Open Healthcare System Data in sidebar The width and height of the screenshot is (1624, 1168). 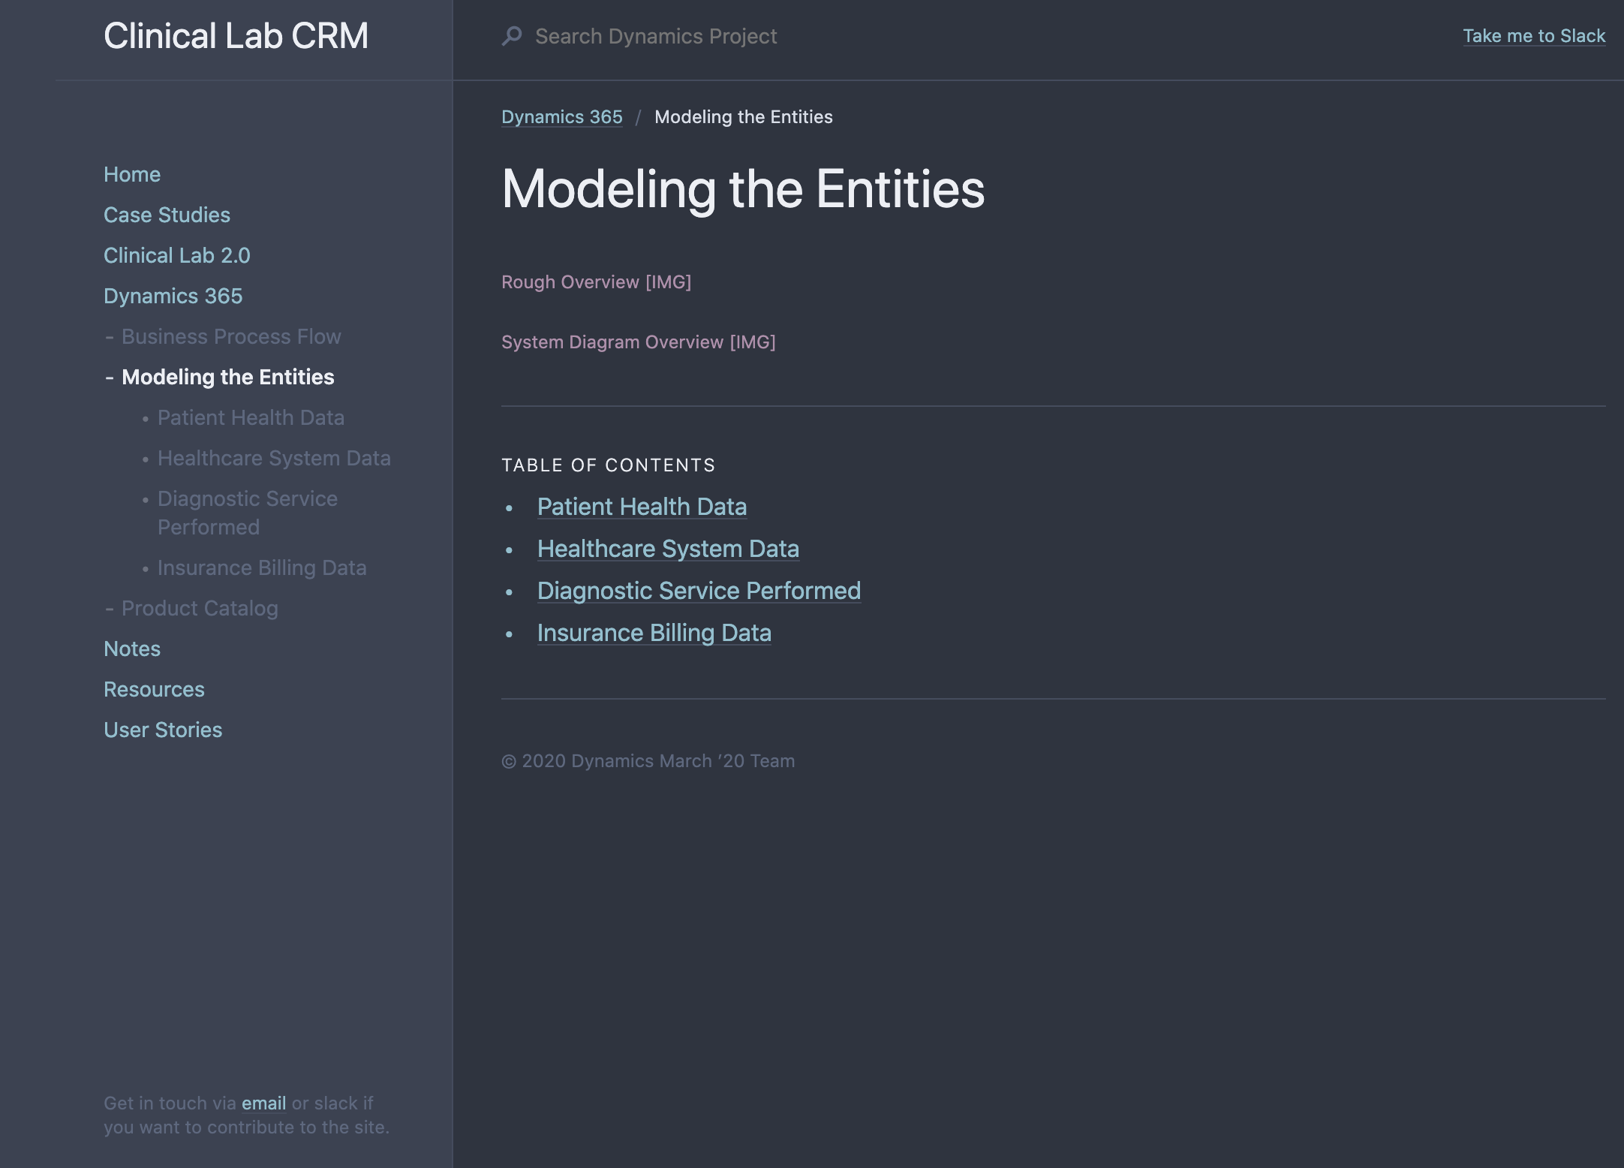tap(274, 458)
